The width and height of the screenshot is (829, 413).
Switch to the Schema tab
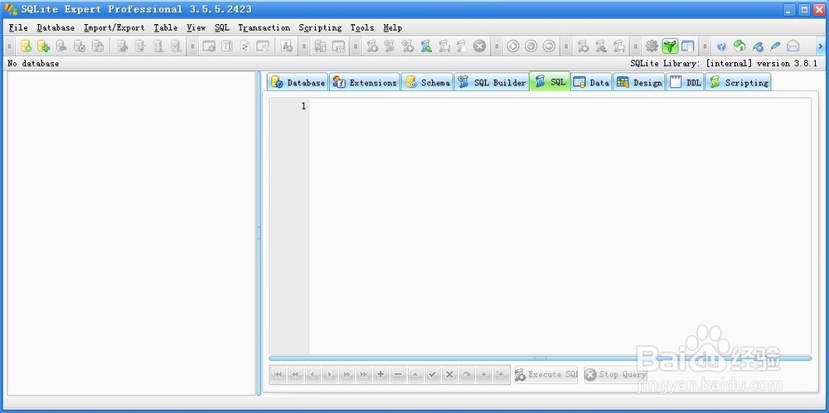click(427, 82)
